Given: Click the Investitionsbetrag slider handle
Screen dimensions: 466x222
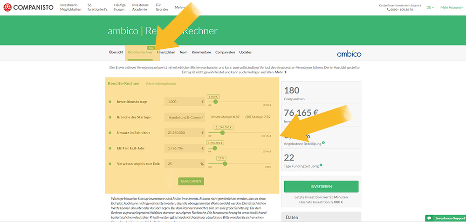Looking at the screenshot, I should (215, 102).
